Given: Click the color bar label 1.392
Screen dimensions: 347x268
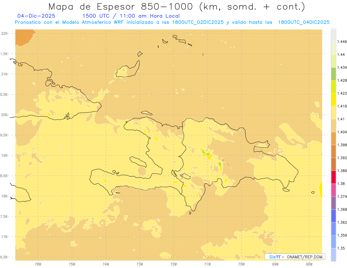Looking at the screenshot, I should coord(342,158).
